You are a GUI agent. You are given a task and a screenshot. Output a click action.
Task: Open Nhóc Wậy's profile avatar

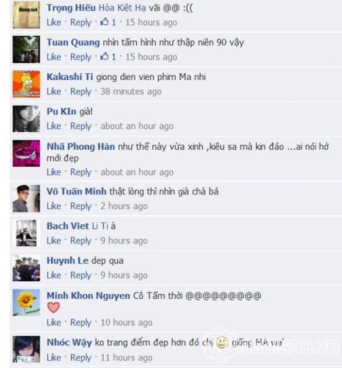pos(26,349)
